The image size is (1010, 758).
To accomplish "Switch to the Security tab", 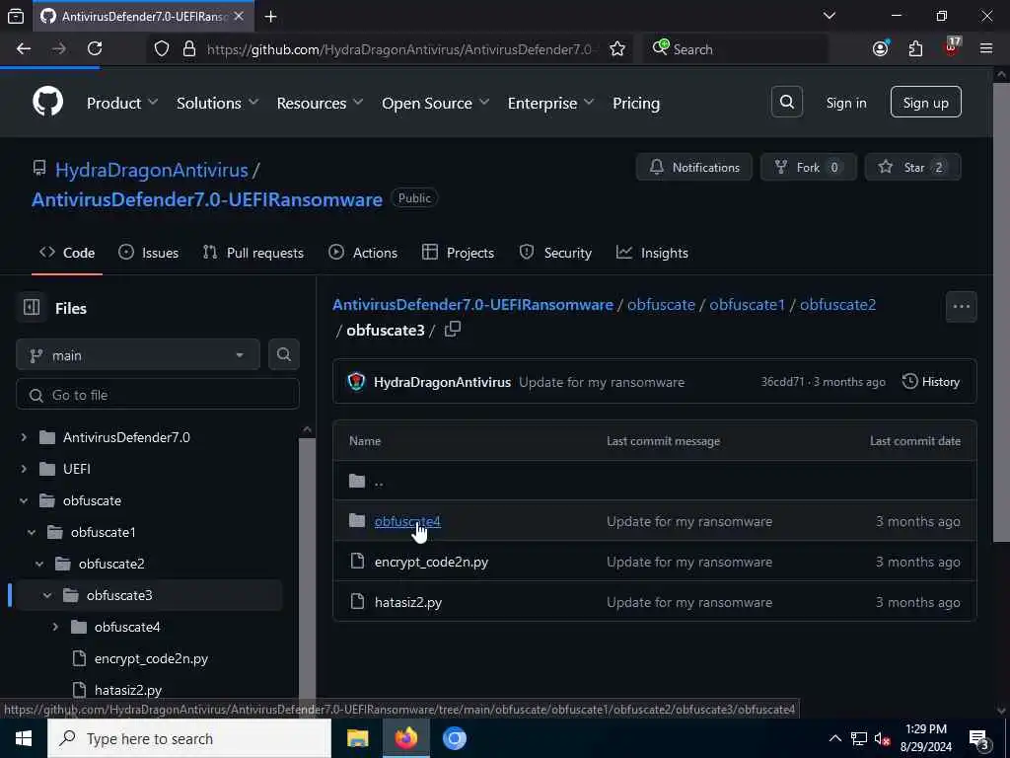I will click(x=555, y=253).
